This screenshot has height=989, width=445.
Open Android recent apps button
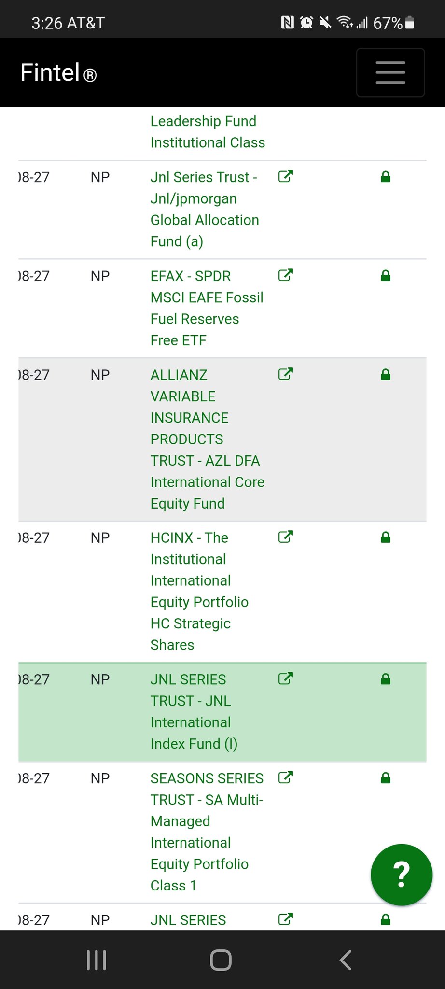[x=96, y=960]
